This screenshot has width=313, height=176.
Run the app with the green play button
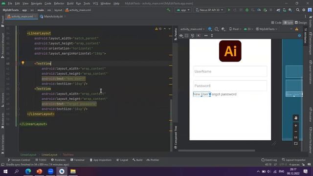pyautogui.click(x=229, y=10)
